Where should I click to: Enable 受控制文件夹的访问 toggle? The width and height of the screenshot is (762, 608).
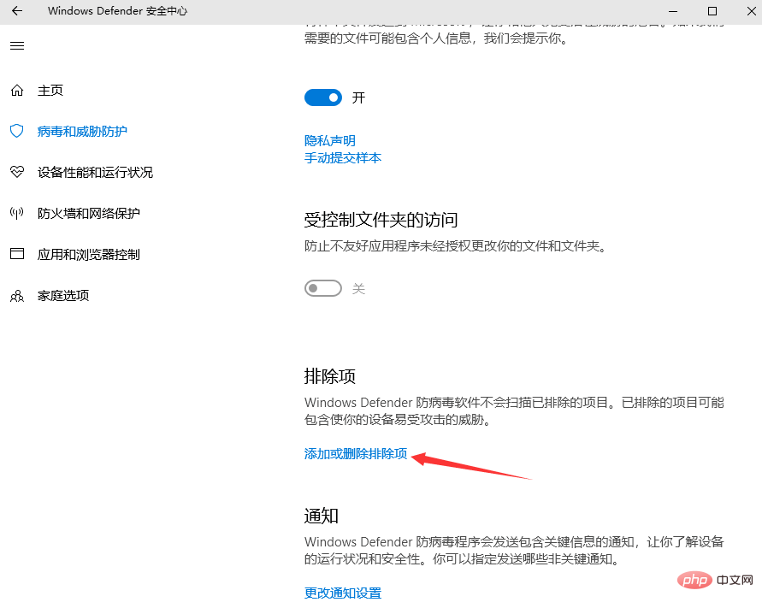click(x=323, y=288)
